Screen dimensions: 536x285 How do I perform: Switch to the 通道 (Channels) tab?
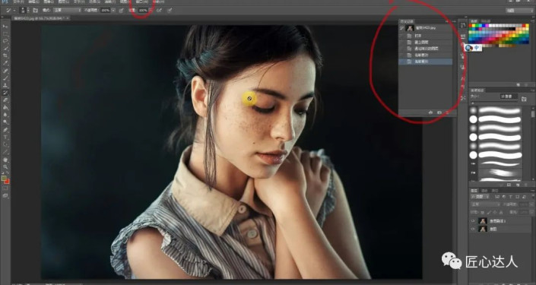coord(484,191)
